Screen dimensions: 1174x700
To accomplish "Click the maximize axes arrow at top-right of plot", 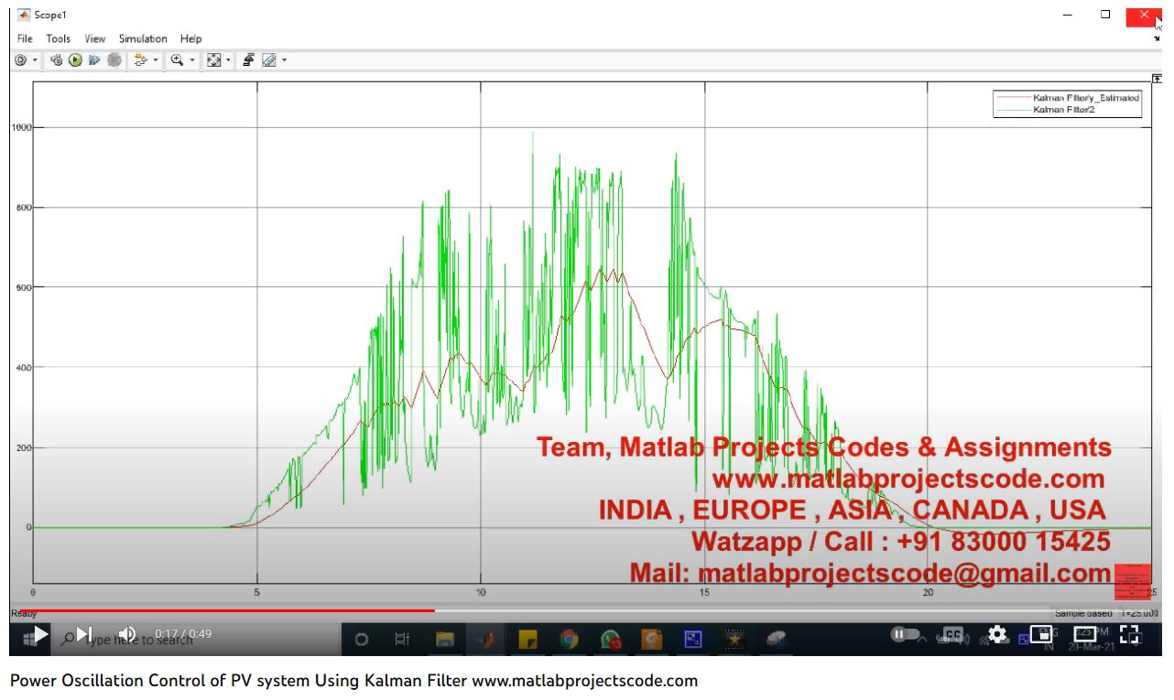I will 1157,80.
